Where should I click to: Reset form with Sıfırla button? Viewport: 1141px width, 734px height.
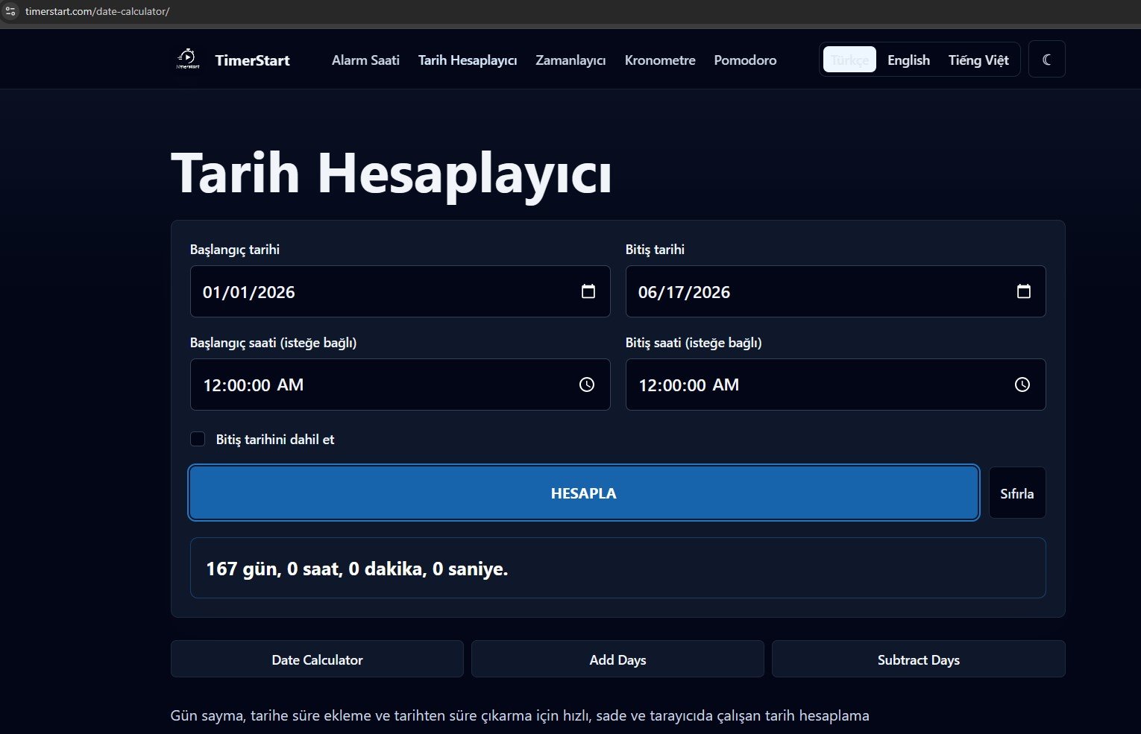tap(1017, 493)
